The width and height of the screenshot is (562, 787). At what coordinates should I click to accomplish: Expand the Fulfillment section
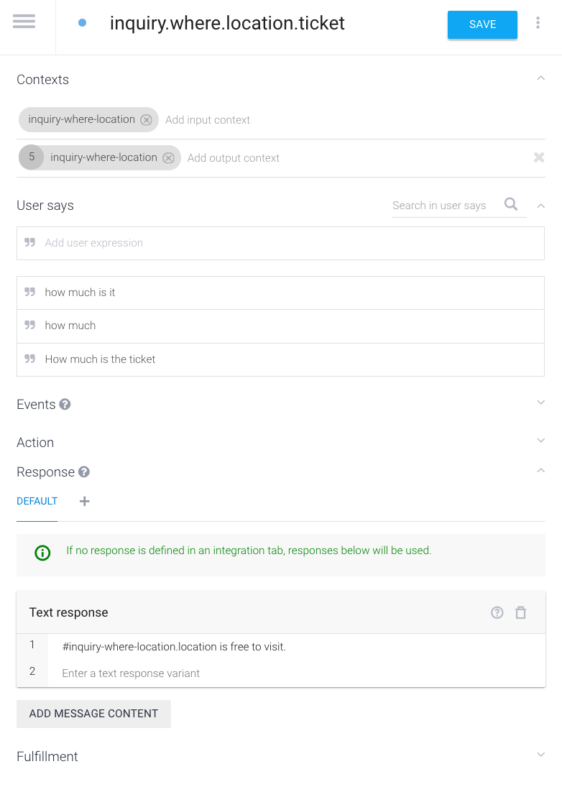pyautogui.click(x=540, y=755)
